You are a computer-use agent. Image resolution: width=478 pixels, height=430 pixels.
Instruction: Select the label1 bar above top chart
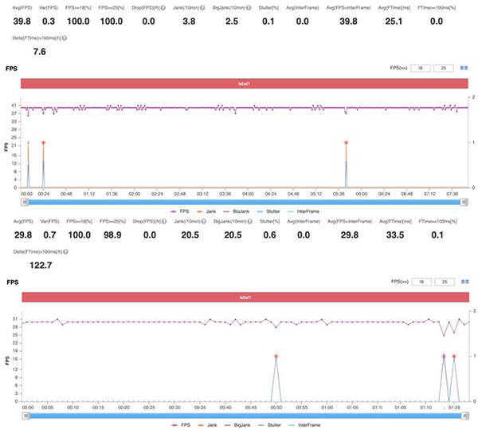click(240, 84)
